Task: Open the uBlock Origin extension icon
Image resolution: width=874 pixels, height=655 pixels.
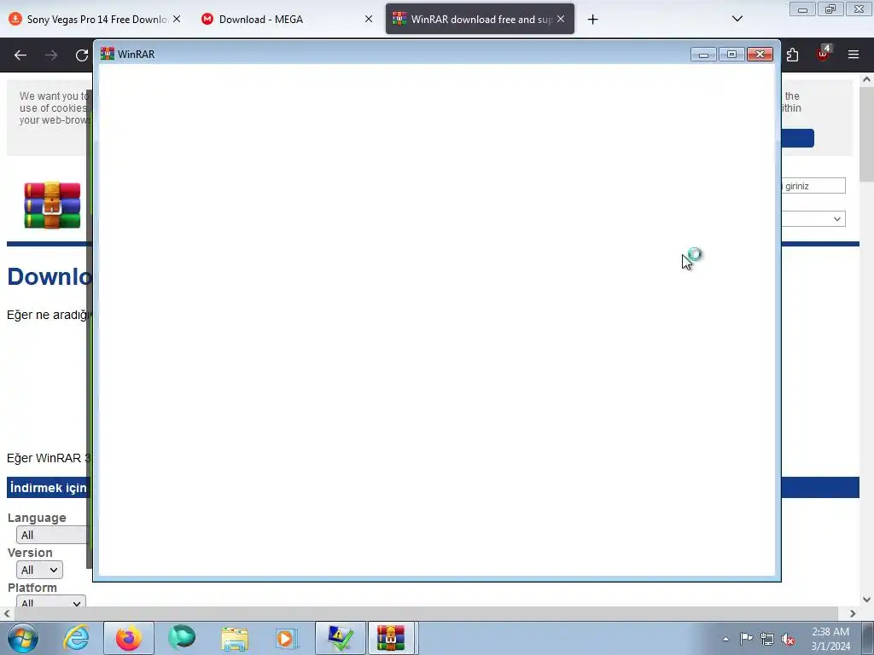Action: tap(824, 54)
